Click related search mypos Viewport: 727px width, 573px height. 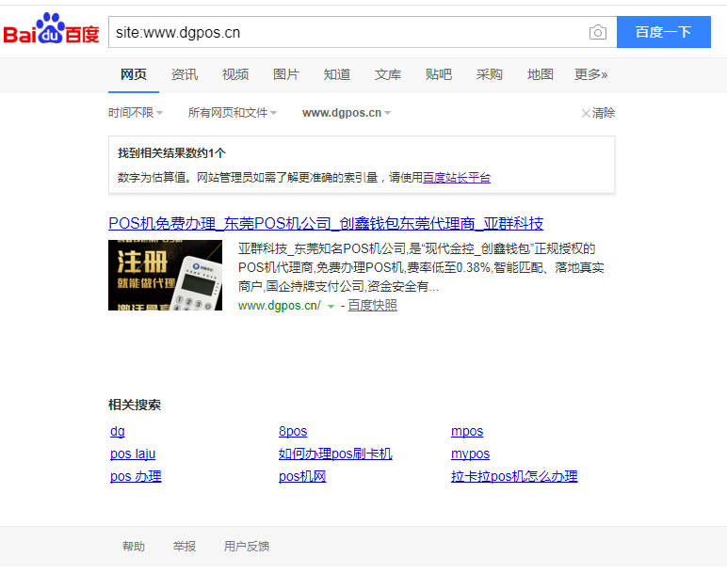point(470,454)
